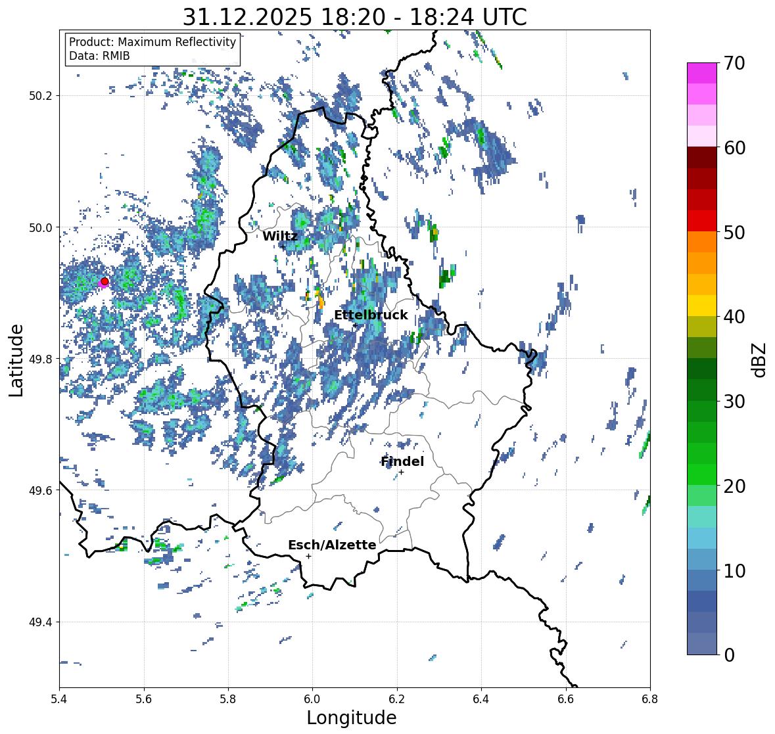This screenshot has width=775, height=734.
Task: Click the cross marker below Esch/Alzette label
Action: pos(308,556)
